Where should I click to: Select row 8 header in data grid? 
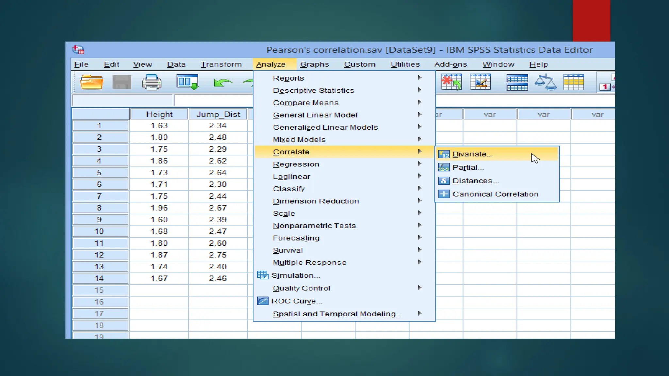[99, 208]
